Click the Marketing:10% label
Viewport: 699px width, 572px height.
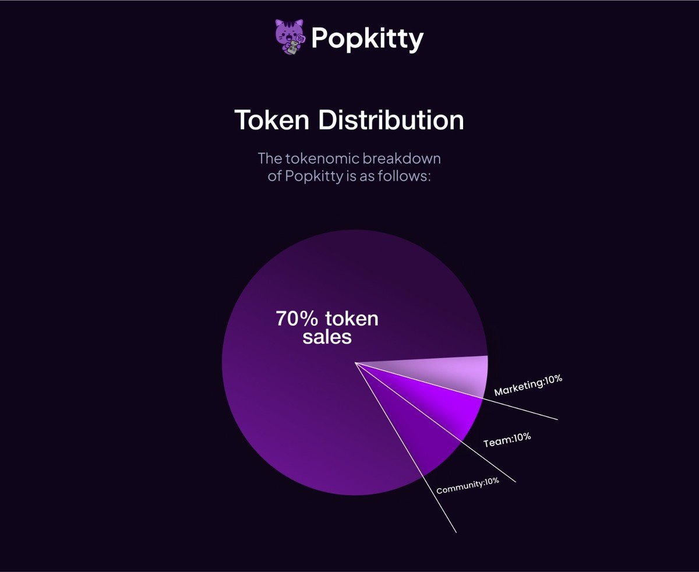pos(528,386)
